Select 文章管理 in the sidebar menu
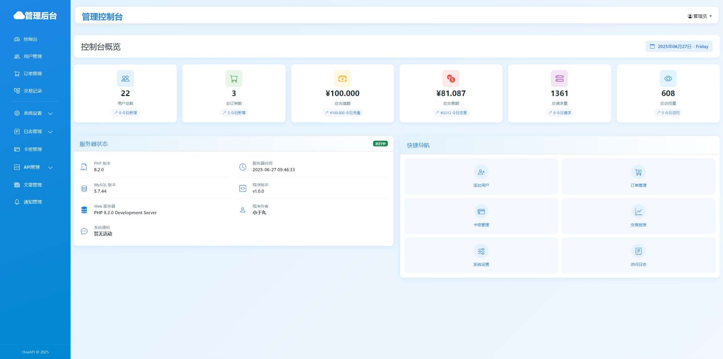This screenshot has height=359, width=723. [32, 185]
